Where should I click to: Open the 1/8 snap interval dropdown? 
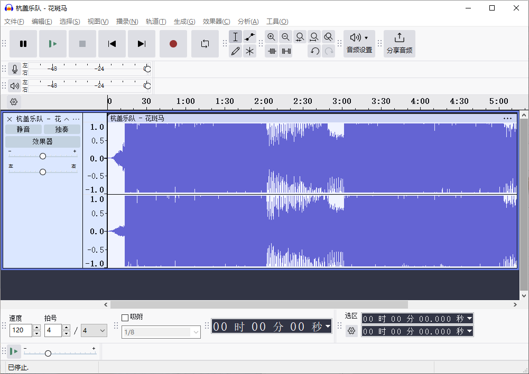coord(161,332)
